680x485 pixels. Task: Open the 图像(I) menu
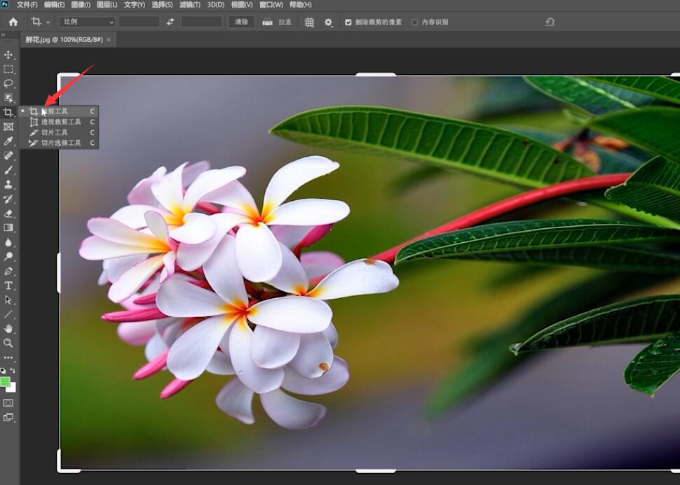(81, 5)
